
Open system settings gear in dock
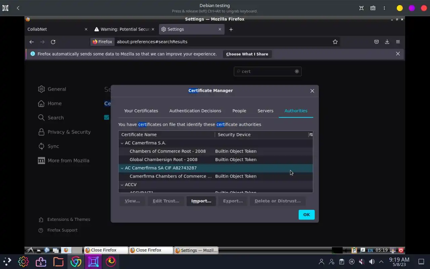(x=23, y=262)
